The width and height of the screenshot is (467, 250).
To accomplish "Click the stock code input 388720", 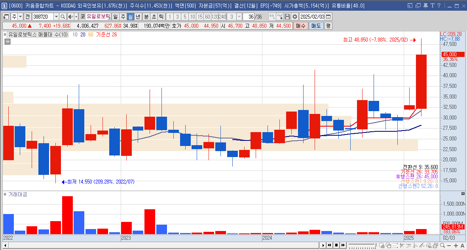I will point(43,17).
